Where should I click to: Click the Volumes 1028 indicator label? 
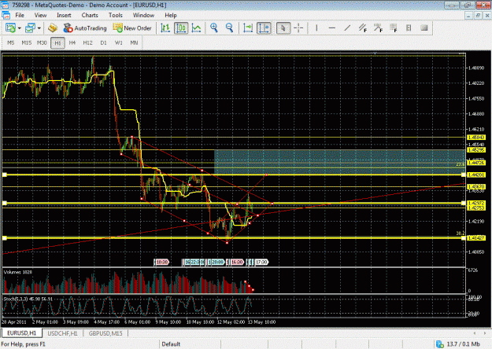[x=17, y=272]
